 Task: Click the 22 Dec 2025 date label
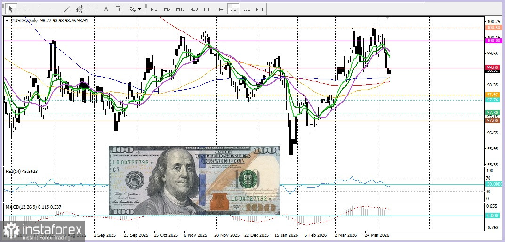(x=257, y=235)
